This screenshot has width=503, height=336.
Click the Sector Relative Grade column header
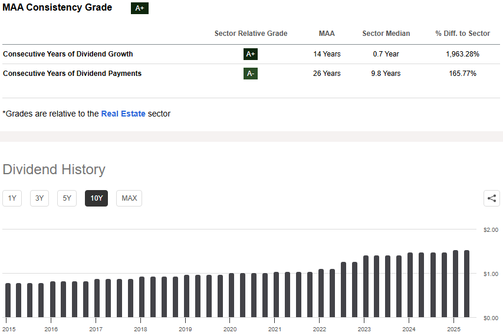pos(251,34)
